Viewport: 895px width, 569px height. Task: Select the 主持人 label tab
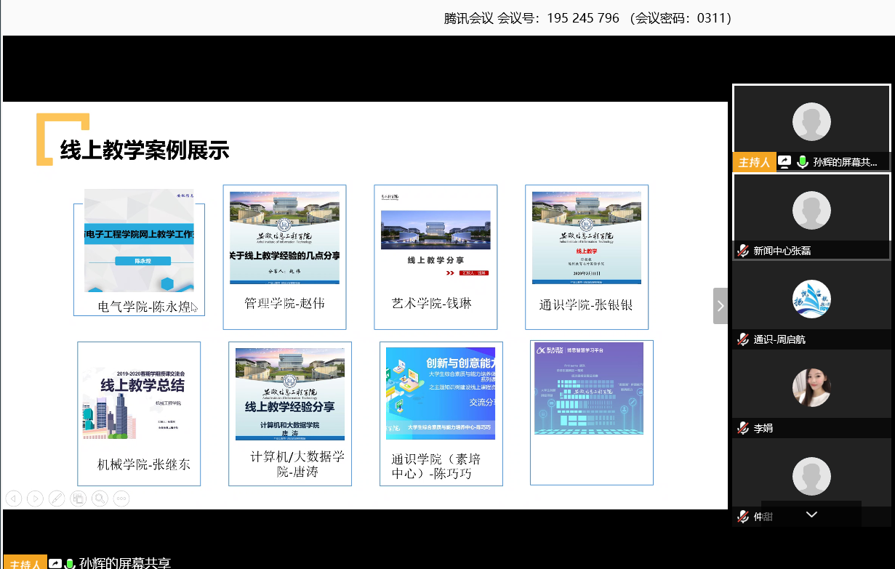tap(754, 161)
